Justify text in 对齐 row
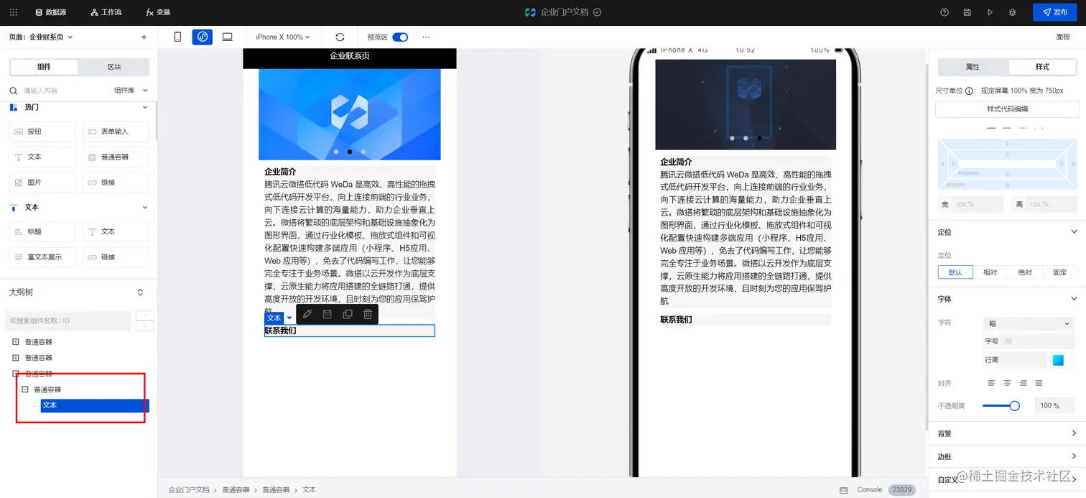This screenshot has width=1086, height=498. [x=1039, y=383]
